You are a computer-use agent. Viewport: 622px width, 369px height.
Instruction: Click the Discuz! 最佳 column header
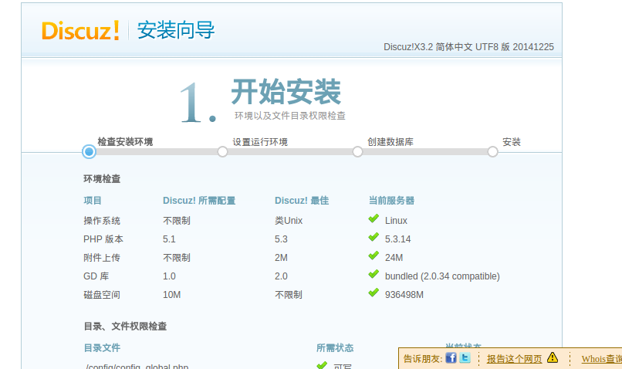[302, 201]
